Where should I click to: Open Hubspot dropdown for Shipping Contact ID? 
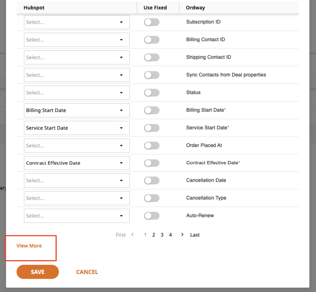[77, 57]
